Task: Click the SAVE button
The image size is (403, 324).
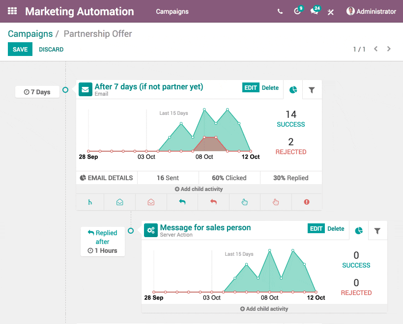Action: coord(20,49)
